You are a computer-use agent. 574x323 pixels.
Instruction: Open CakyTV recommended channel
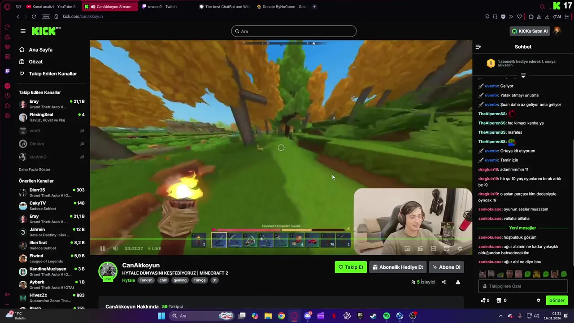click(52, 205)
